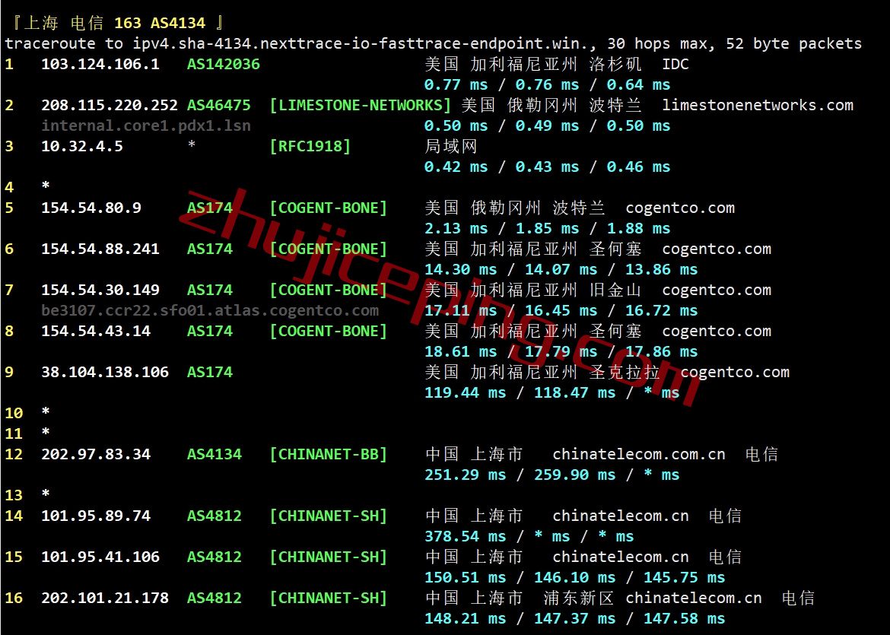890x635 pixels.
Task: Click latency value 259.90 ms
Action: [x=574, y=475]
